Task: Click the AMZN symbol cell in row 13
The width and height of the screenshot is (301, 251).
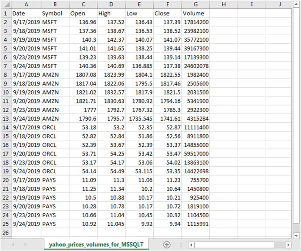Action: tap(55, 119)
